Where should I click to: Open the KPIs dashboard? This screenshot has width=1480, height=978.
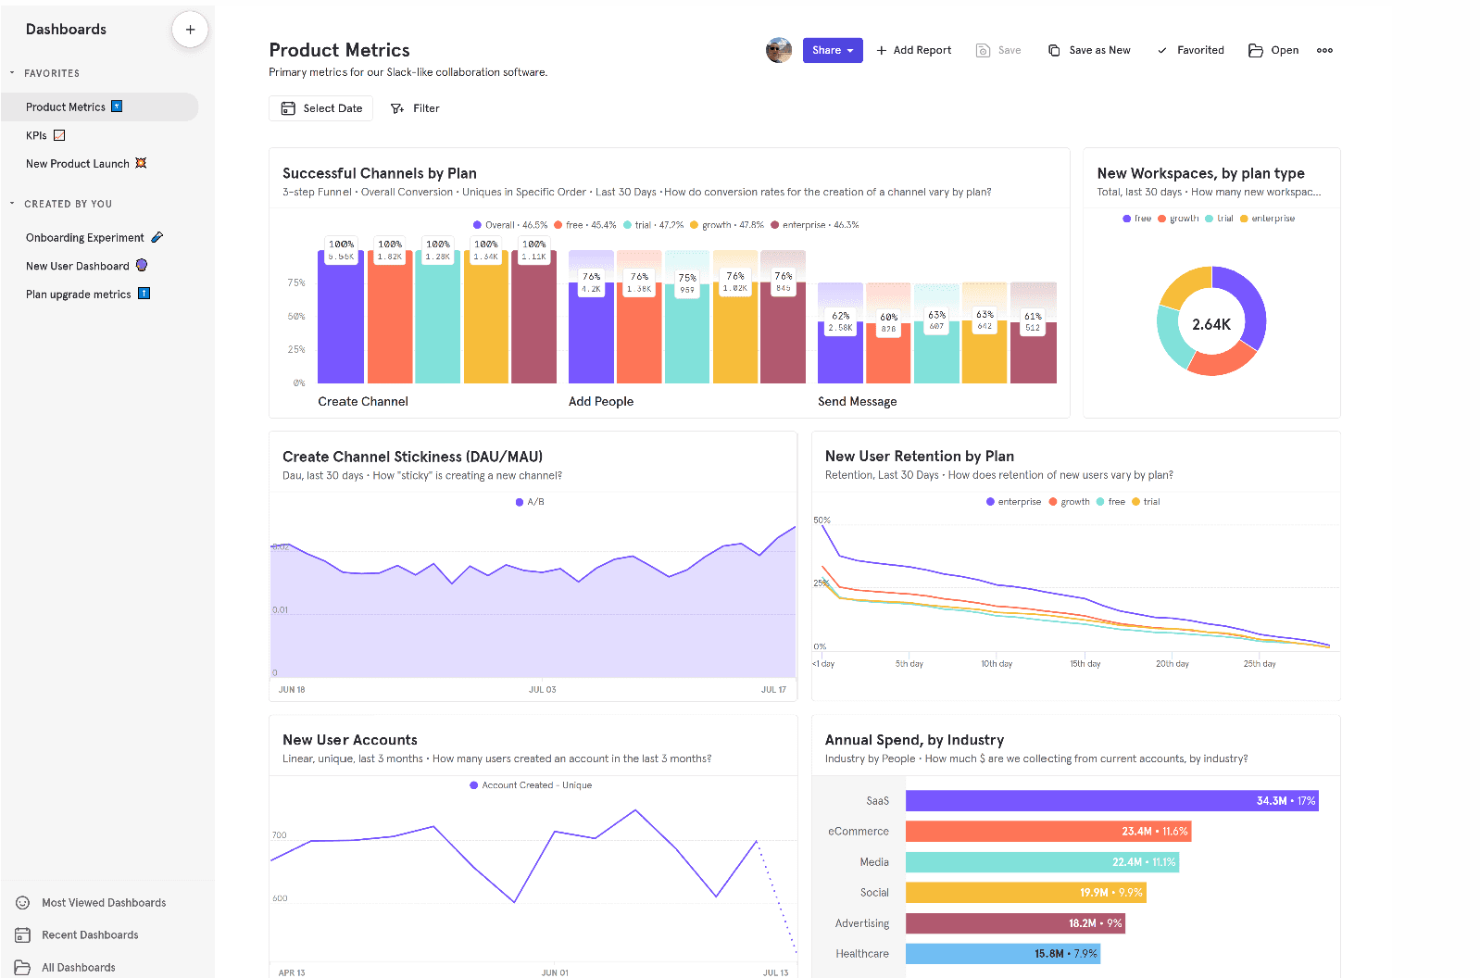pyautogui.click(x=37, y=135)
